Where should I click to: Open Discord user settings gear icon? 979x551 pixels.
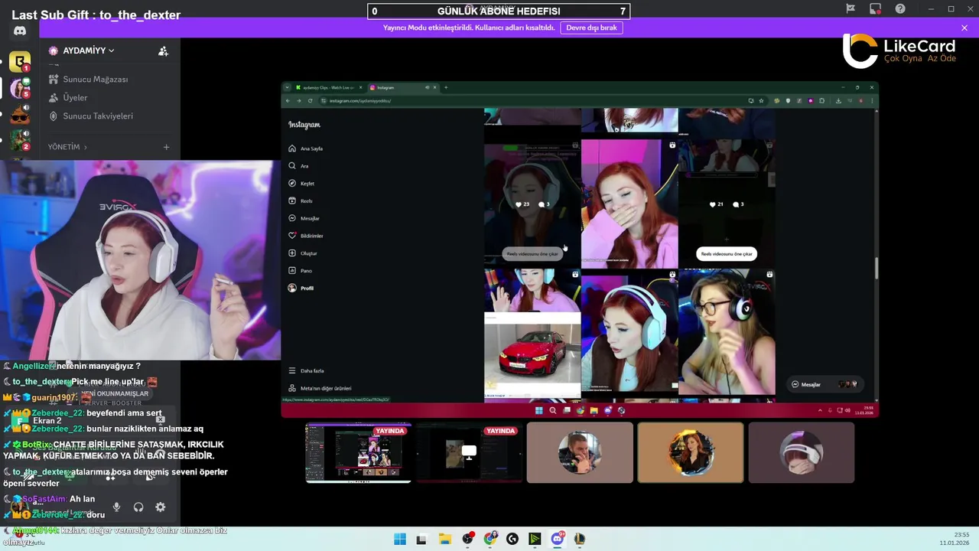pos(160,507)
